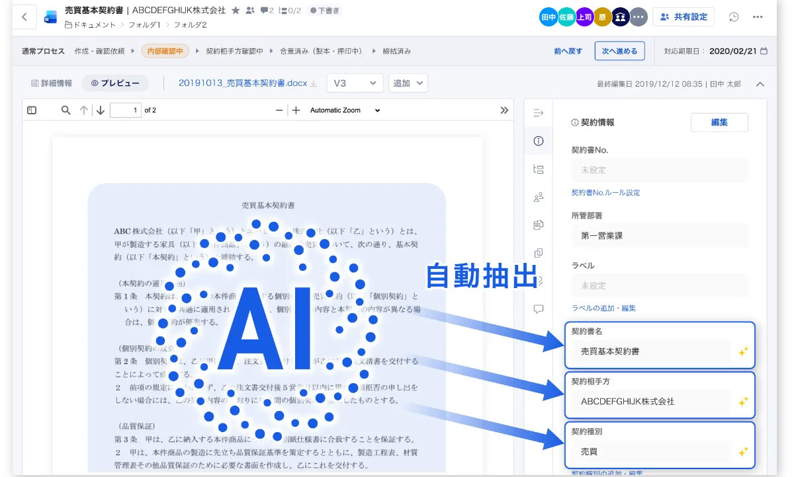Open the 追加 dropdown
The height and width of the screenshot is (477, 794).
tap(408, 83)
